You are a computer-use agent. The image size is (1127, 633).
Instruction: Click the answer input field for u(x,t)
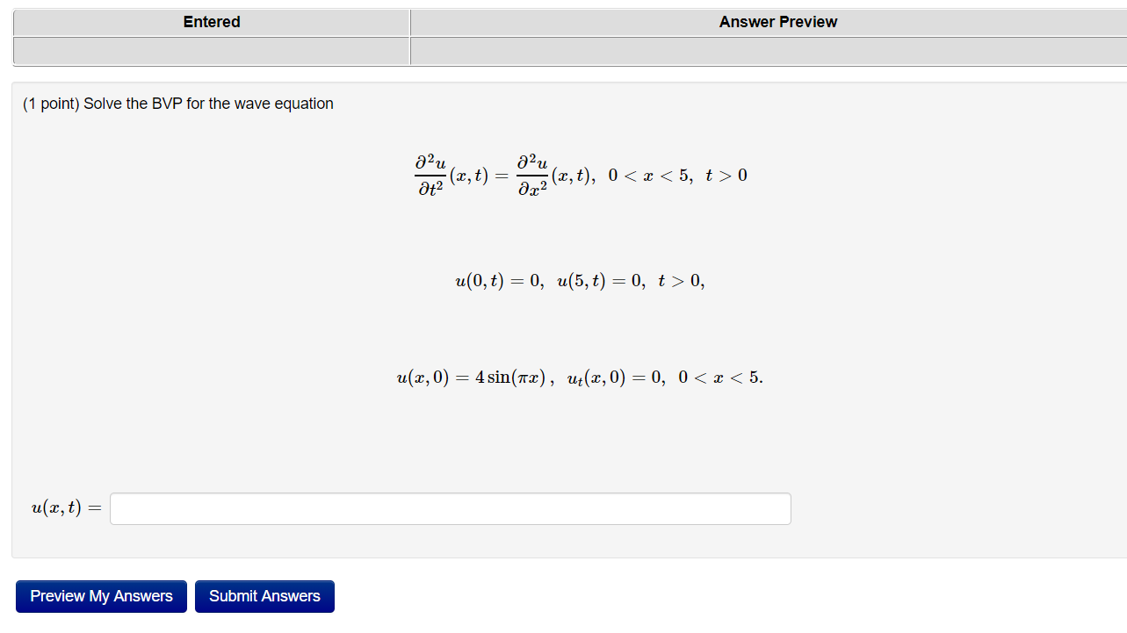tap(449, 508)
